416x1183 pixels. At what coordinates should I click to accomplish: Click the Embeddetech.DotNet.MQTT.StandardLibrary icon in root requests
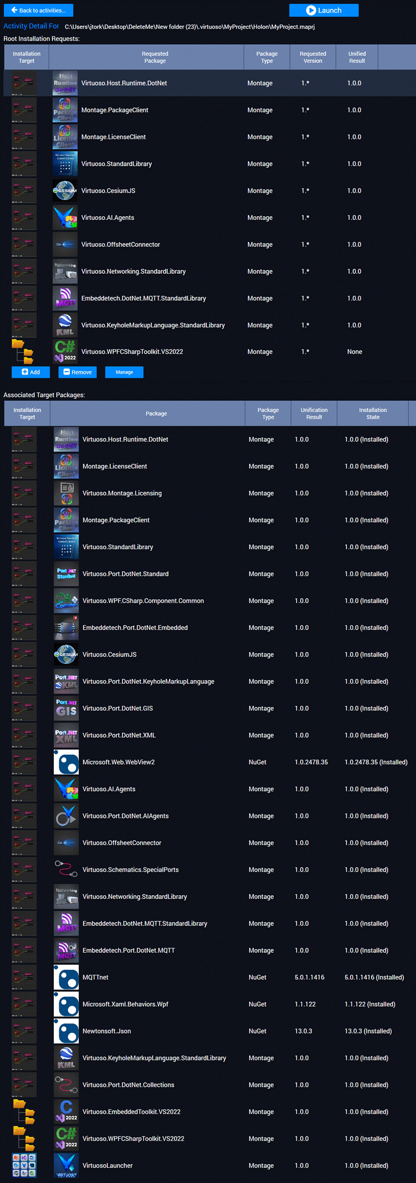click(65, 298)
